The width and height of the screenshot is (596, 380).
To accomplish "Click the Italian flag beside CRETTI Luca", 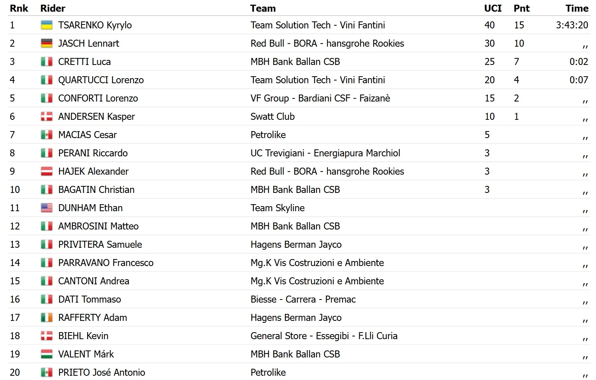I will pyautogui.click(x=46, y=62).
